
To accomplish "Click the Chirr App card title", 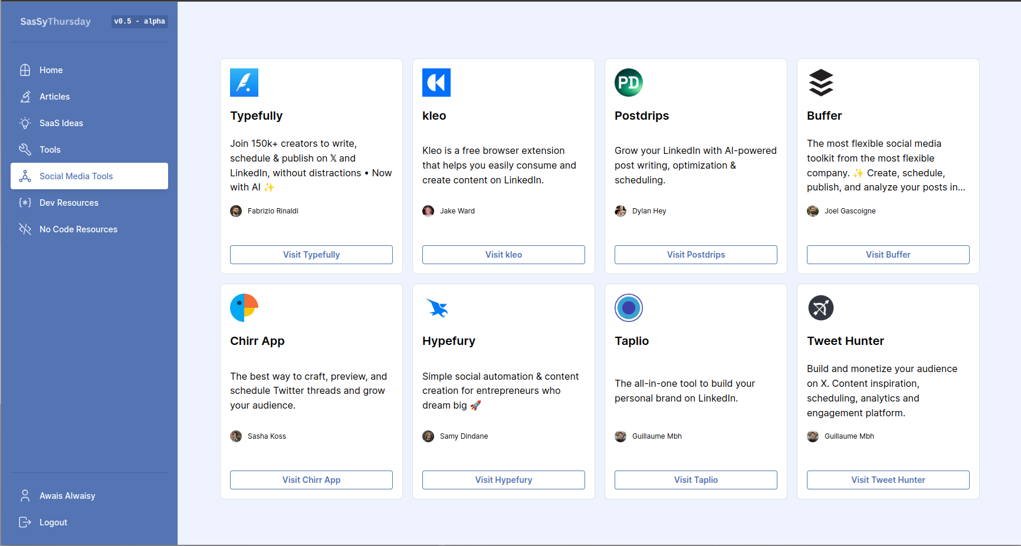I will (257, 341).
